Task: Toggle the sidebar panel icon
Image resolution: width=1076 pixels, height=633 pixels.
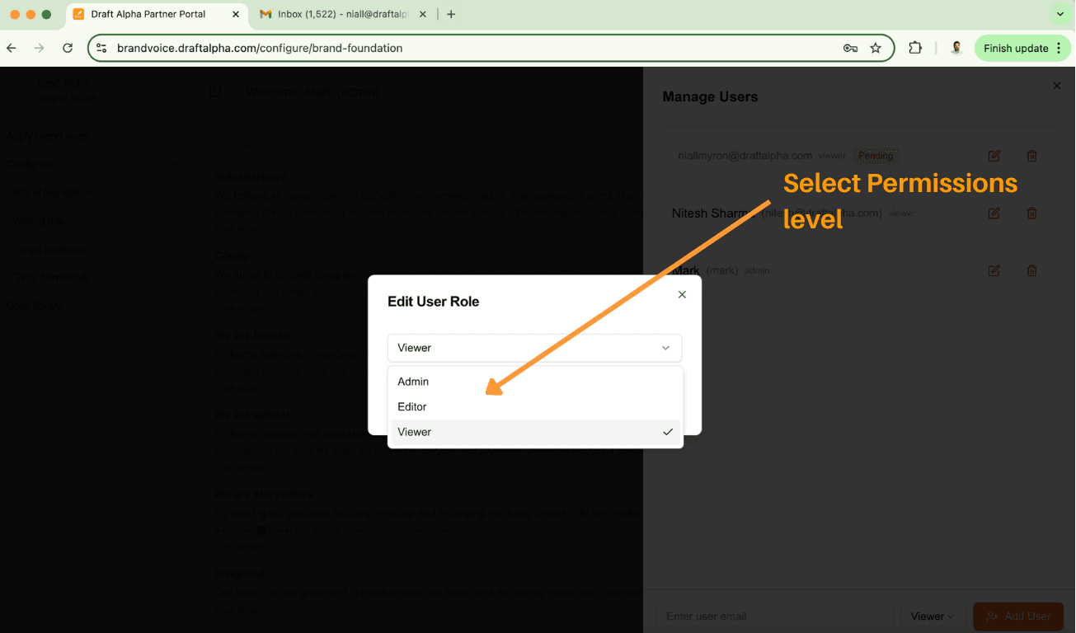Action: pyautogui.click(x=215, y=92)
